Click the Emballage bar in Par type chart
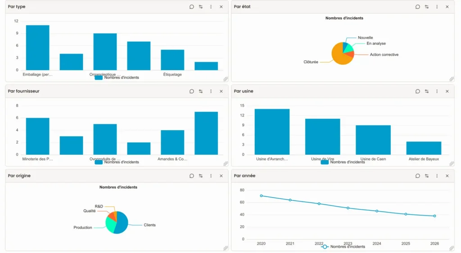The image size is (461, 253). [x=38, y=48]
